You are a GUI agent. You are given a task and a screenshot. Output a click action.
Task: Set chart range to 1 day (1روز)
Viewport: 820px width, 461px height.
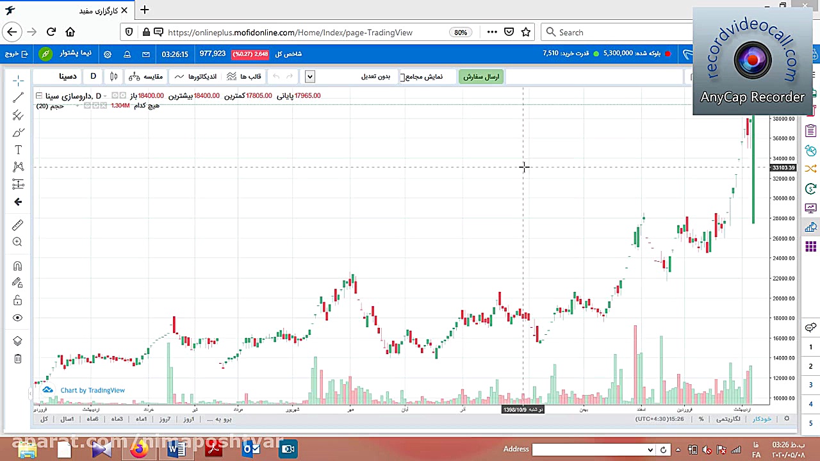188,419
